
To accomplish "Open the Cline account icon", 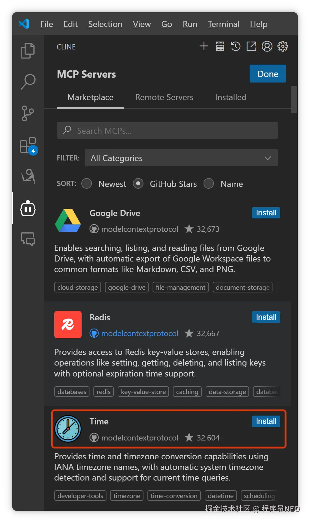I will 267,46.
